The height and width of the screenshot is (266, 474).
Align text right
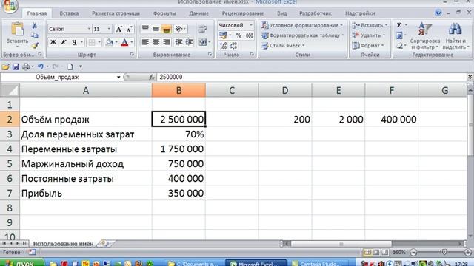pyautogui.click(x=167, y=42)
